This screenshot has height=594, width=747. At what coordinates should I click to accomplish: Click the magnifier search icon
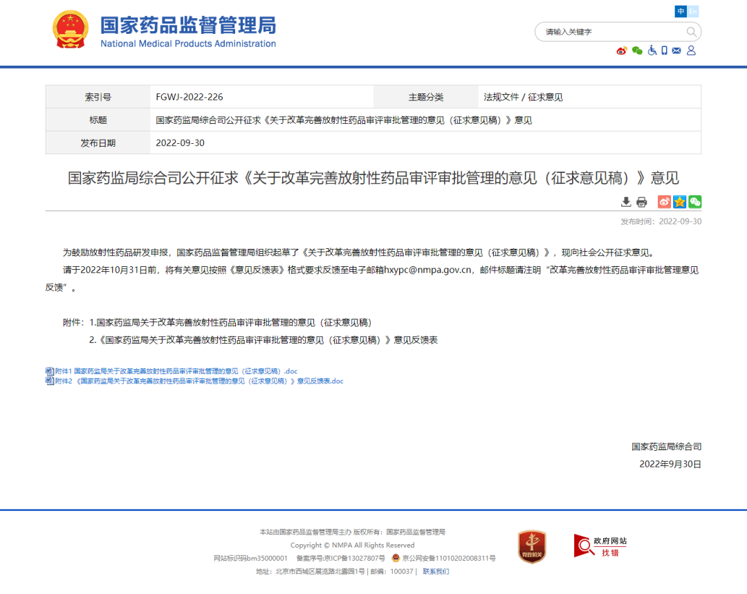pos(691,32)
